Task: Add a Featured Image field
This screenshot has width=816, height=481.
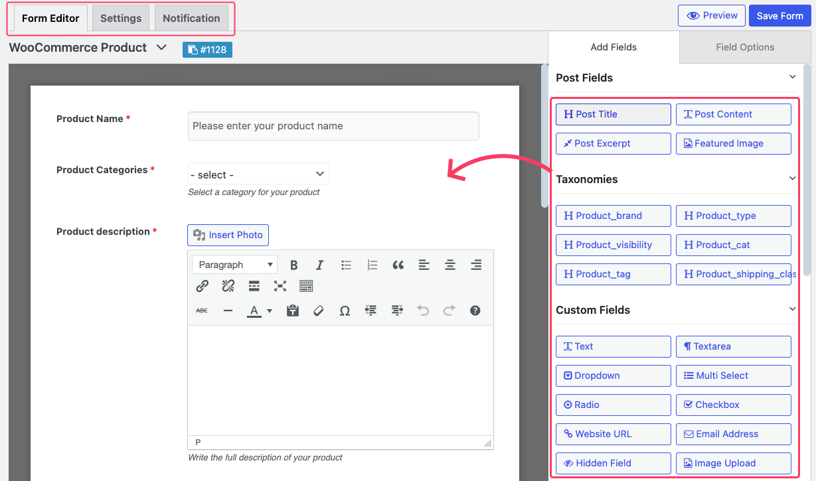Action: [734, 143]
